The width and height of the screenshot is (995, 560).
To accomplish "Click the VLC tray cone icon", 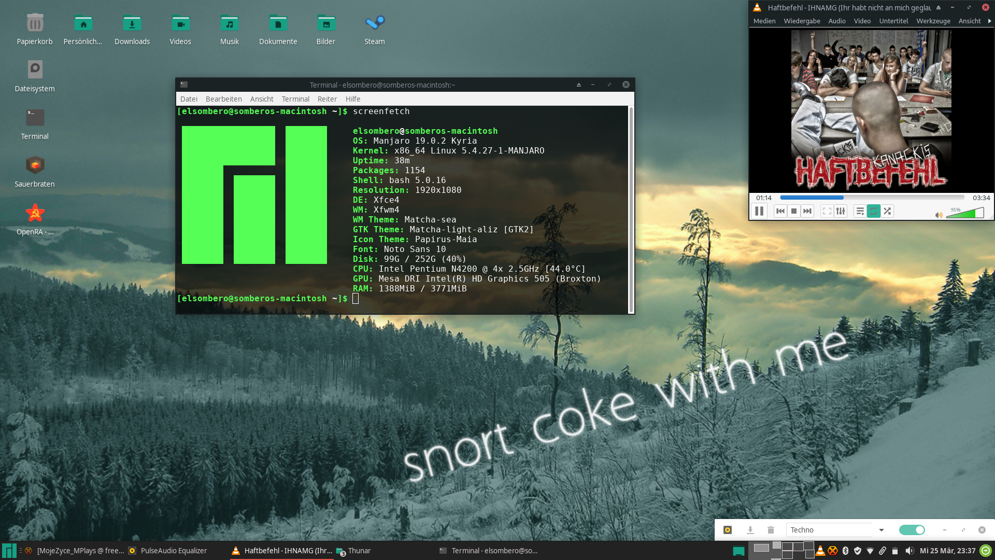I will pos(820,551).
